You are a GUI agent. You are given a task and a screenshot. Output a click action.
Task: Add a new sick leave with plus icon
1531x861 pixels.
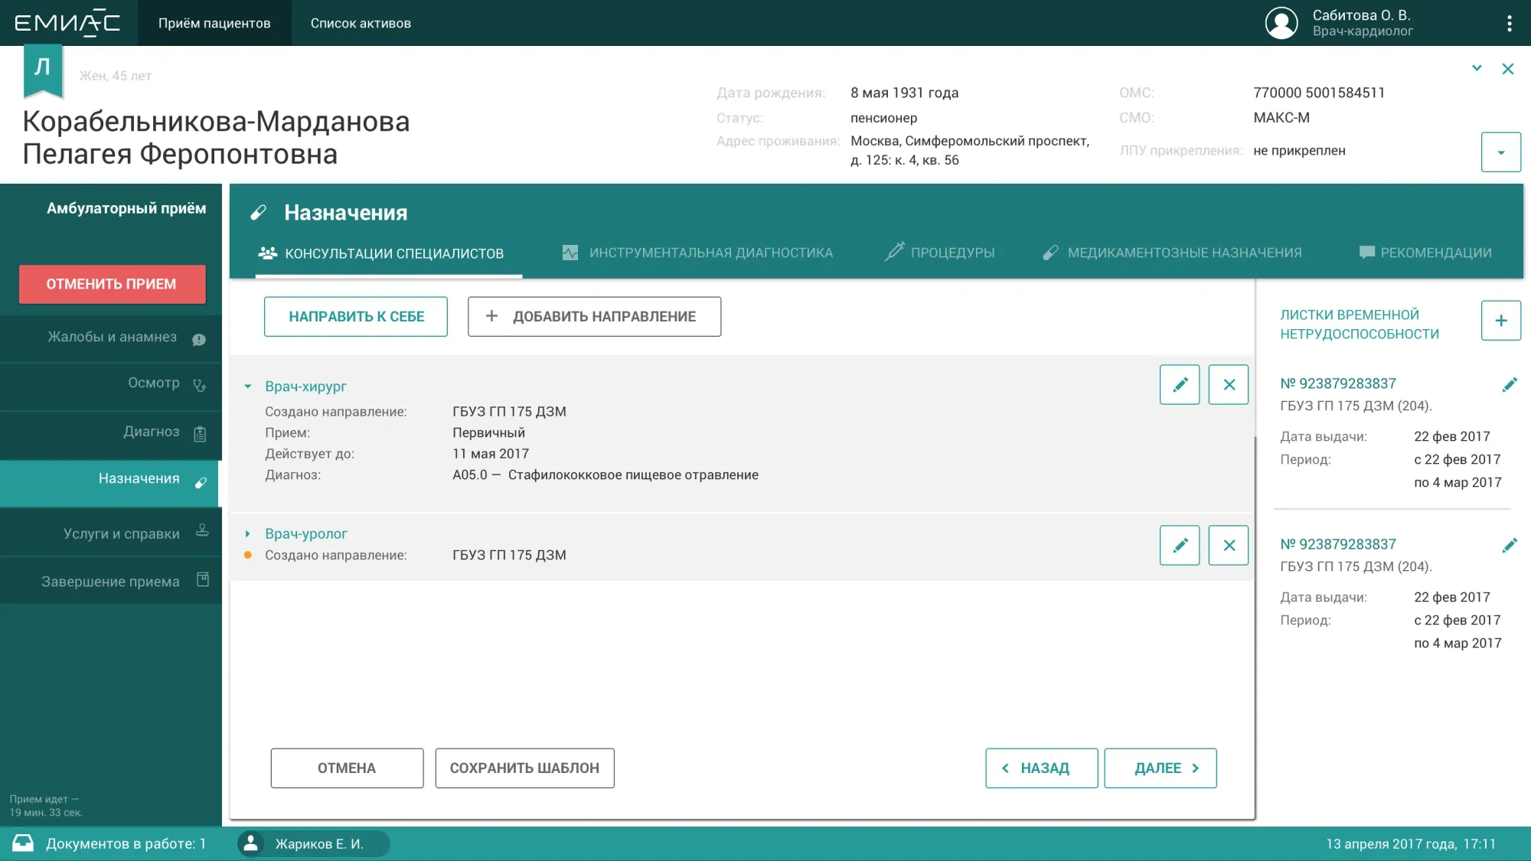pyautogui.click(x=1500, y=320)
